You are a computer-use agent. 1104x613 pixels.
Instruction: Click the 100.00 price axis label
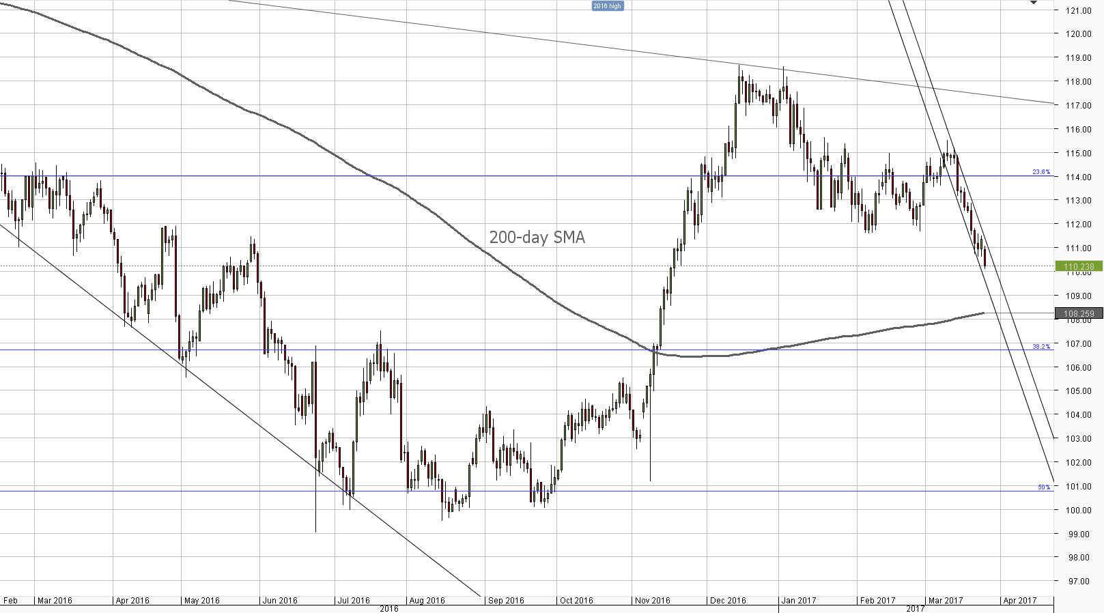(1079, 511)
